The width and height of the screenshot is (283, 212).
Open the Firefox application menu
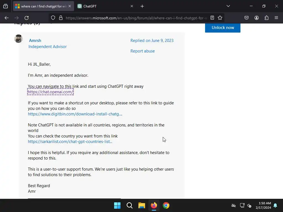click(x=276, y=18)
